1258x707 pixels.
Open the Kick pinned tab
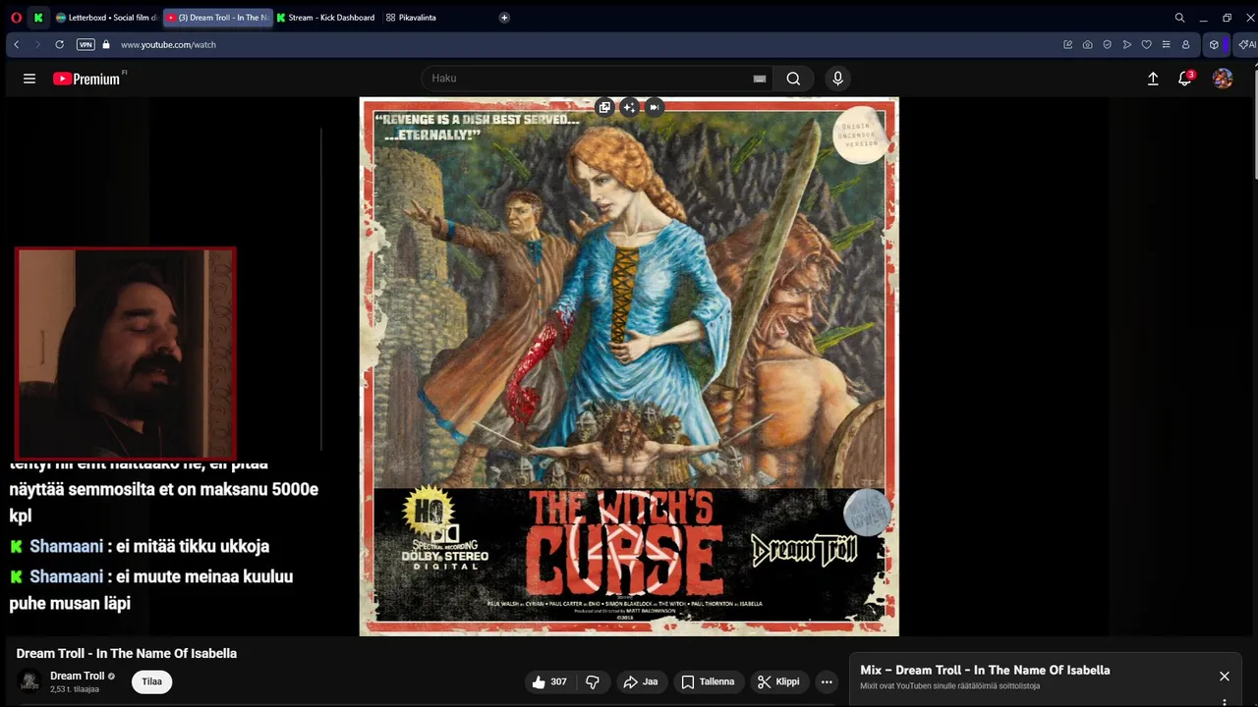click(x=38, y=18)
